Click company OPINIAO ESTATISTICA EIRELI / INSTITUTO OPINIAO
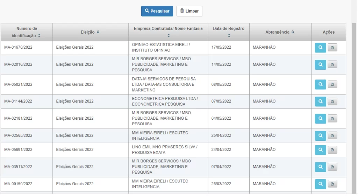Viewport: 358px width, 196px height. 161,48
